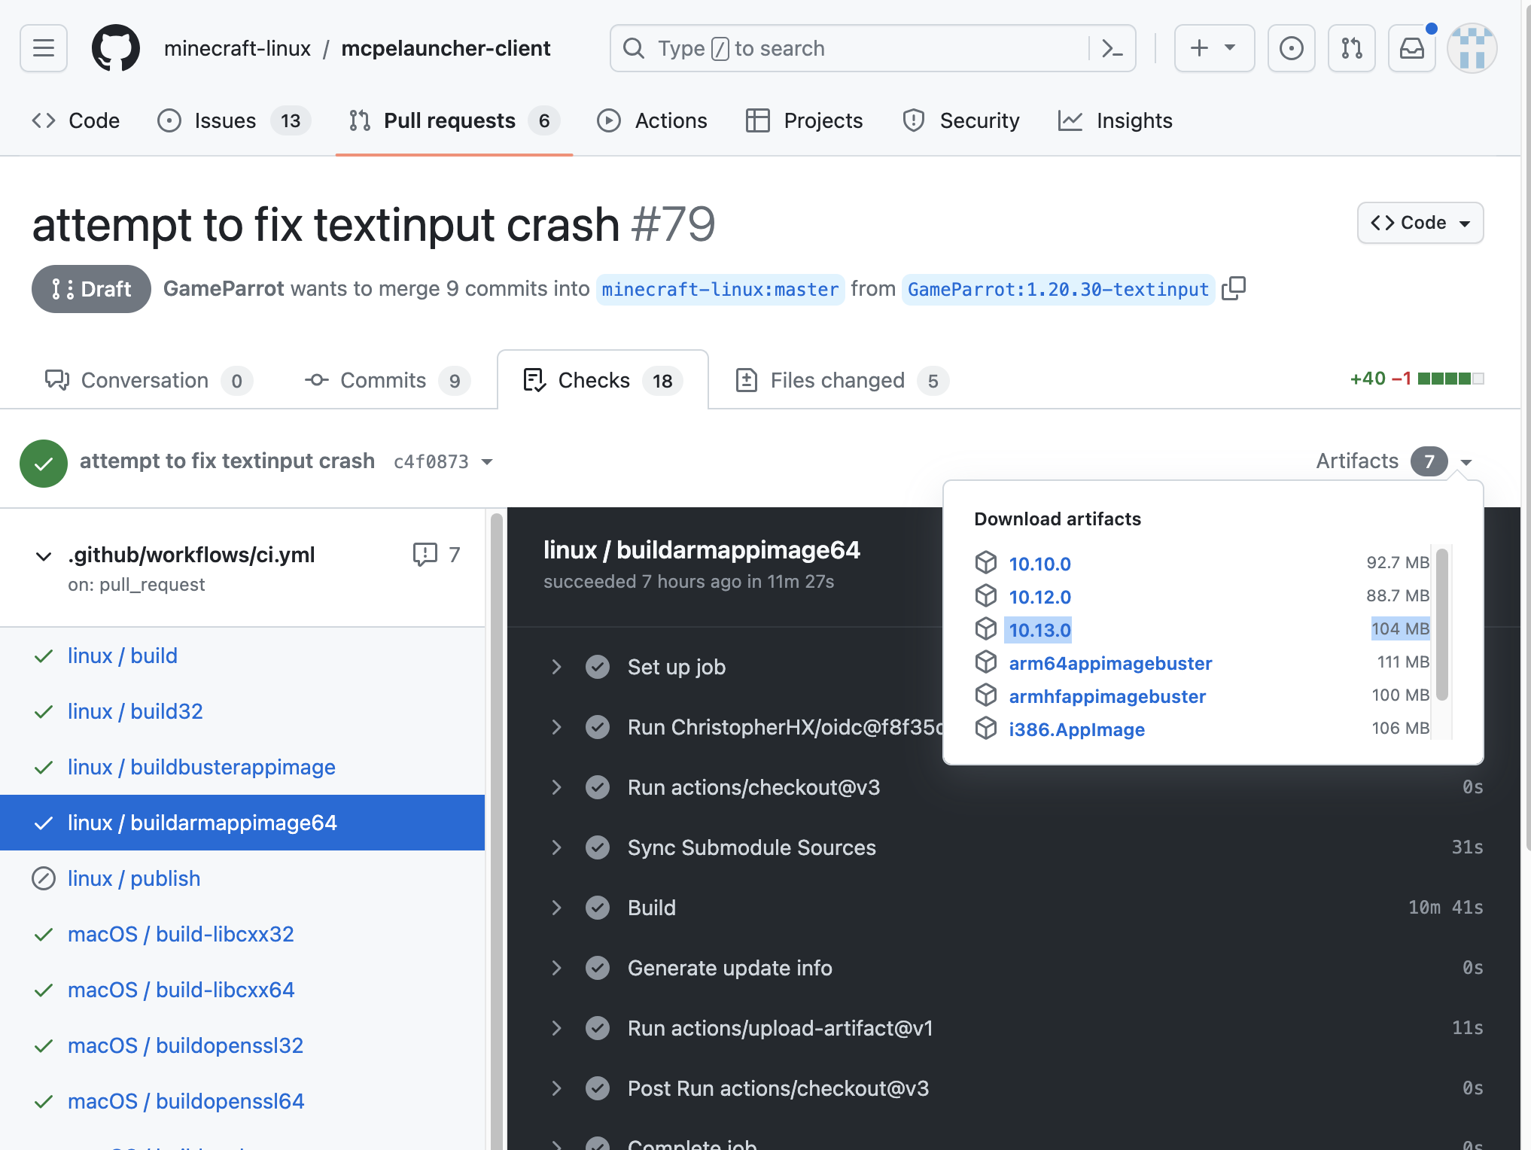Collapse the .github/workflows/ci.yml section

(x=43, y=555)
